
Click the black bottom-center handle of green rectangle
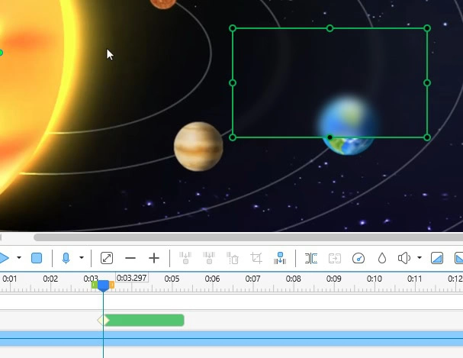[x=330, y=137]
